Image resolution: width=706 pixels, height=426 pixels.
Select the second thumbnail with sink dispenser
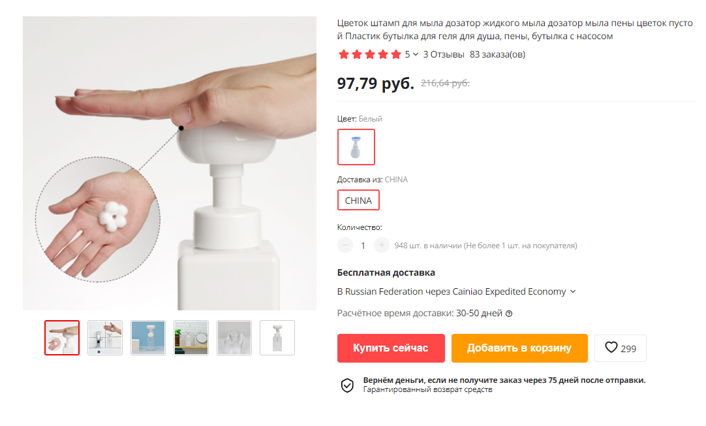(105, 338)
